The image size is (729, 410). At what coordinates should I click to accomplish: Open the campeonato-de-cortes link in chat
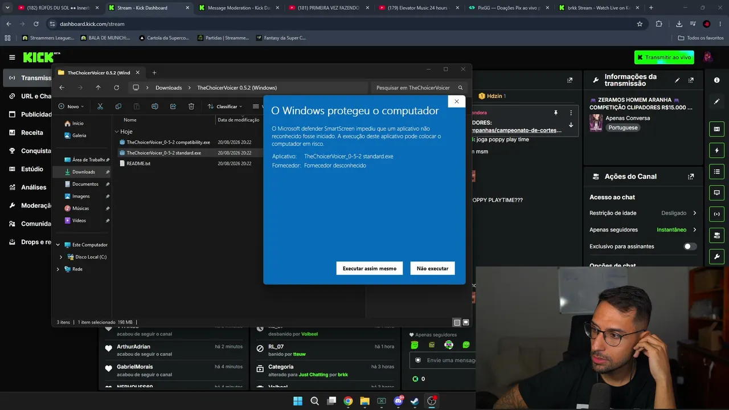click(x=518, y=130)
